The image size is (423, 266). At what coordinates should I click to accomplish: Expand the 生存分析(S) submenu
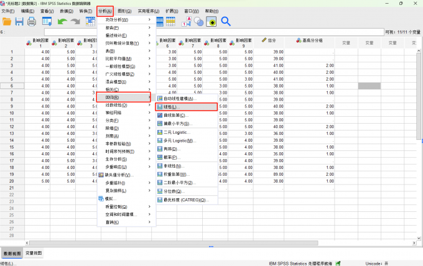126,159
